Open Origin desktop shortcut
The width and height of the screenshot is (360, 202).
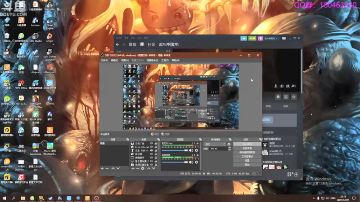[49, 38]
